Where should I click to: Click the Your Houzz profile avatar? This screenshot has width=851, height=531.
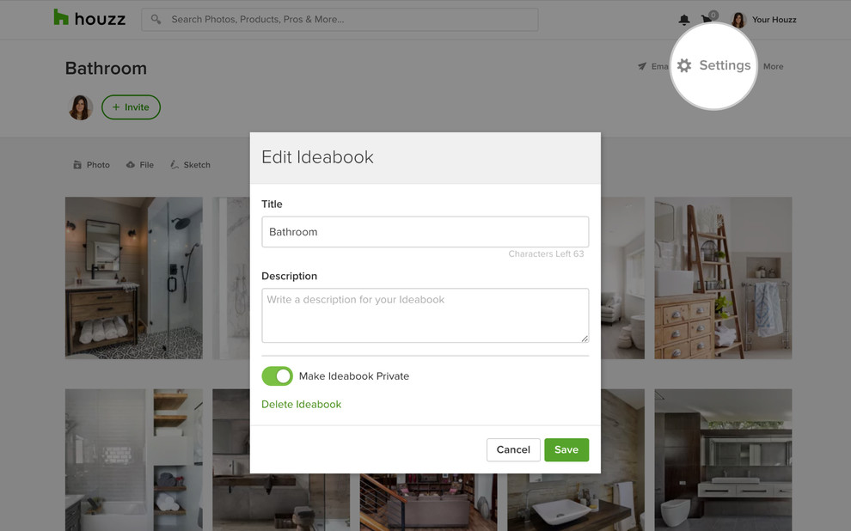point(738,20)
